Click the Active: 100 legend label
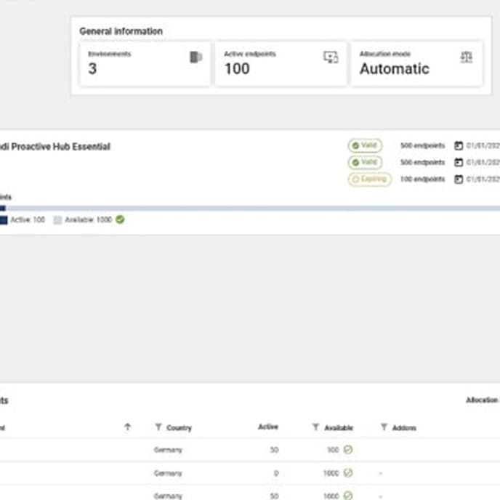The image size is (500, 500). (28, 219)
